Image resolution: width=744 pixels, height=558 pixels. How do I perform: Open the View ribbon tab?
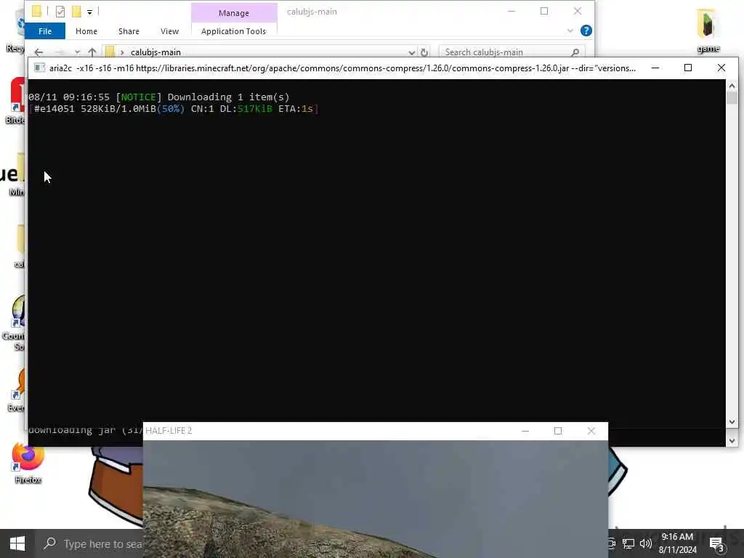click(169, 31)
